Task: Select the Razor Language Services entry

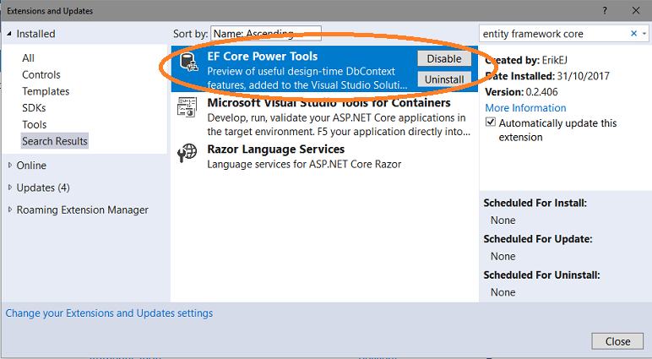Action: pos(324,156)
